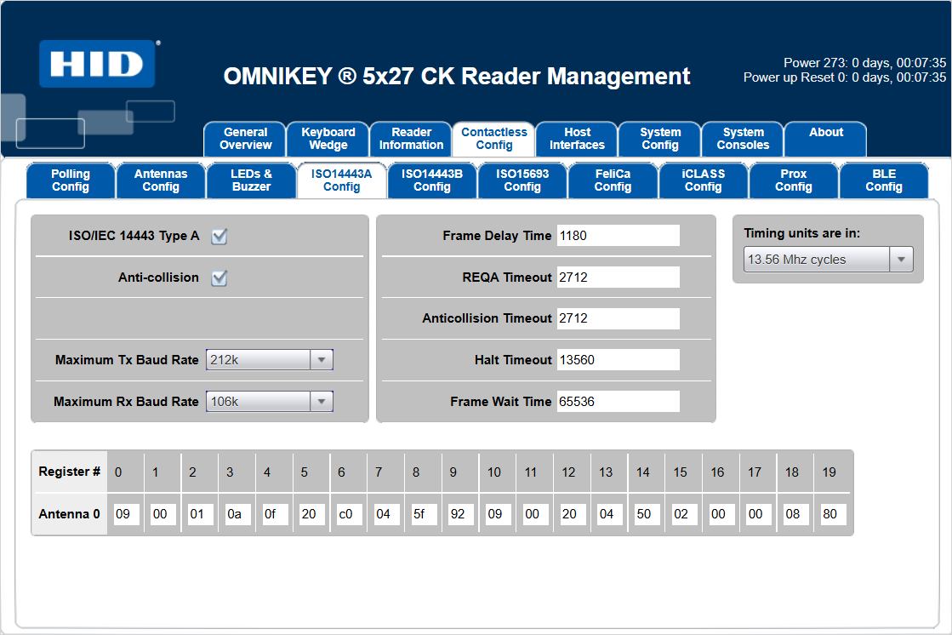Toggle the ISO/IEC 14443 Type A checkbox
This screenshot has height=635, width=952.
click(219, 237)
